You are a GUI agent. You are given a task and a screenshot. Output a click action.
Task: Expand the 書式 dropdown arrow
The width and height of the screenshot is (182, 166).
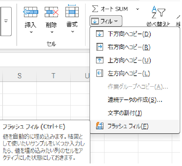(72, 32)
